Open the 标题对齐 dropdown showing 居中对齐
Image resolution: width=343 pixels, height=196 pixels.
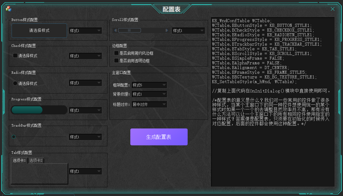[x=149, y=104]
